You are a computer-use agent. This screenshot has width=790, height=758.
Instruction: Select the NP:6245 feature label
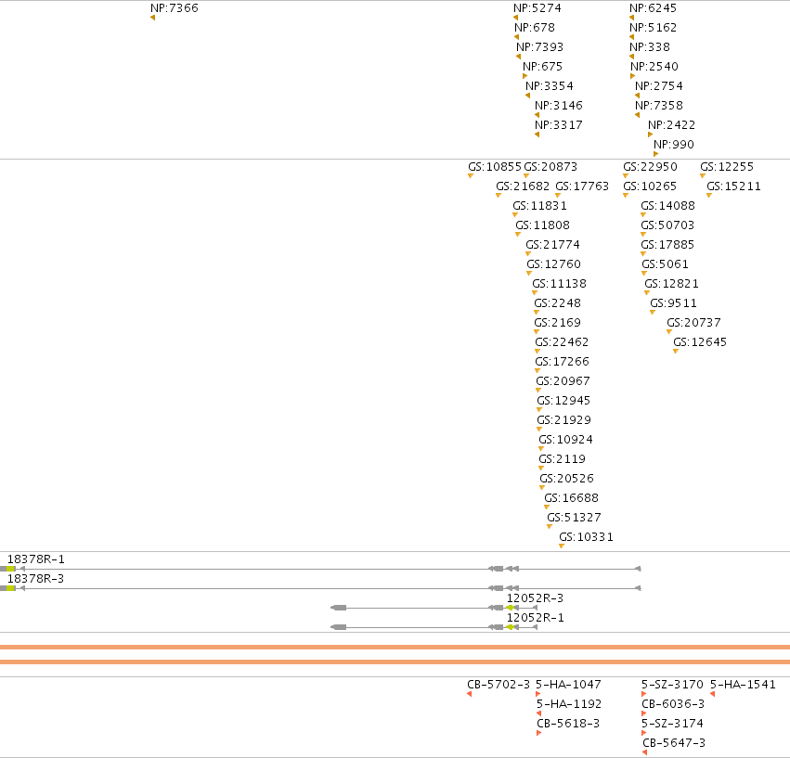pyautogui.click(x=653, y=8)
